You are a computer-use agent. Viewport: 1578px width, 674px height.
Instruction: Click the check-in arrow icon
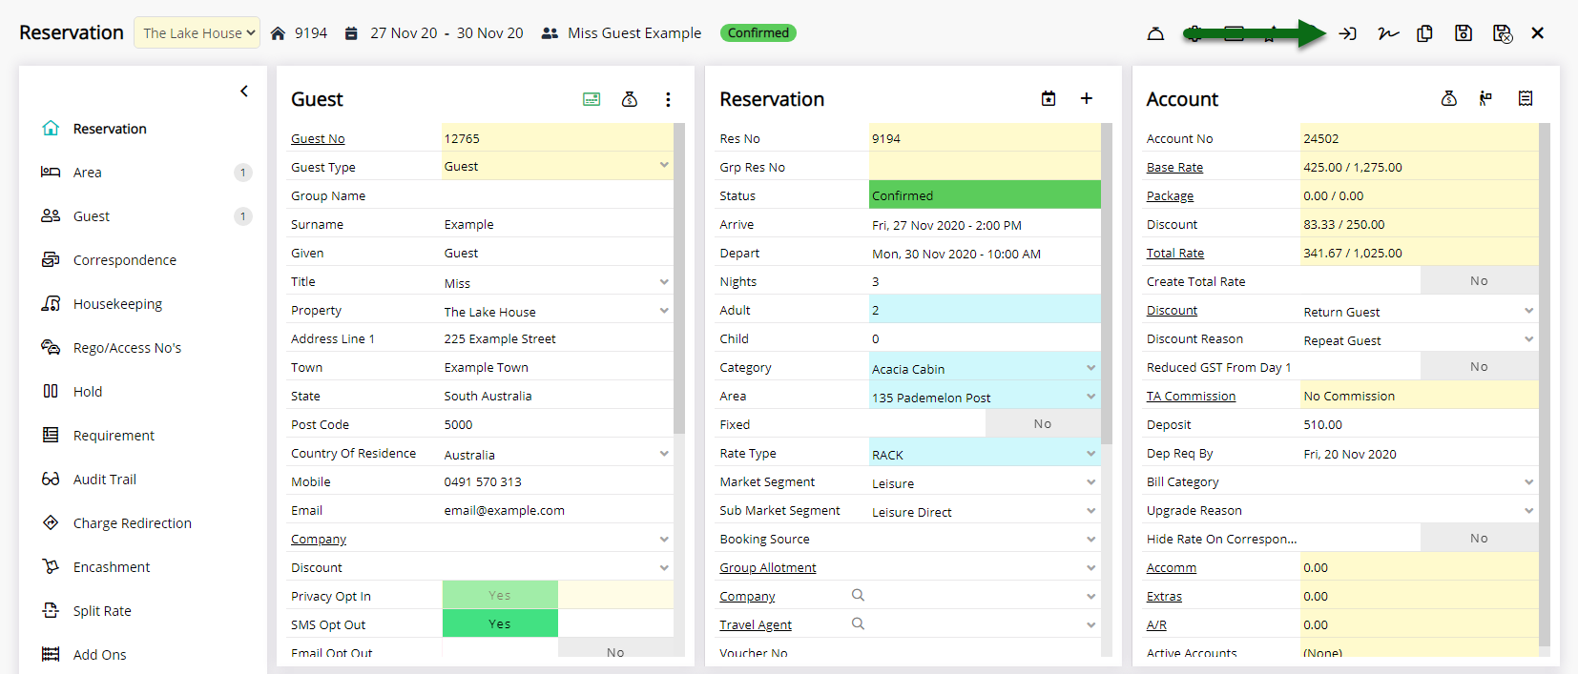pyautogui.click(x=1347, y=33)
